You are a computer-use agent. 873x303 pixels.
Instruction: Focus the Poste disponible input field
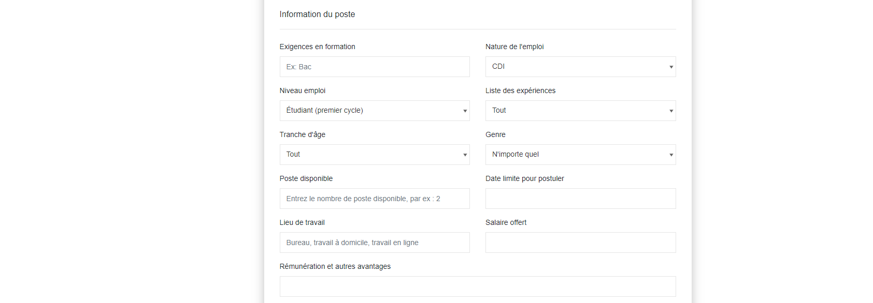pos(374,199)
